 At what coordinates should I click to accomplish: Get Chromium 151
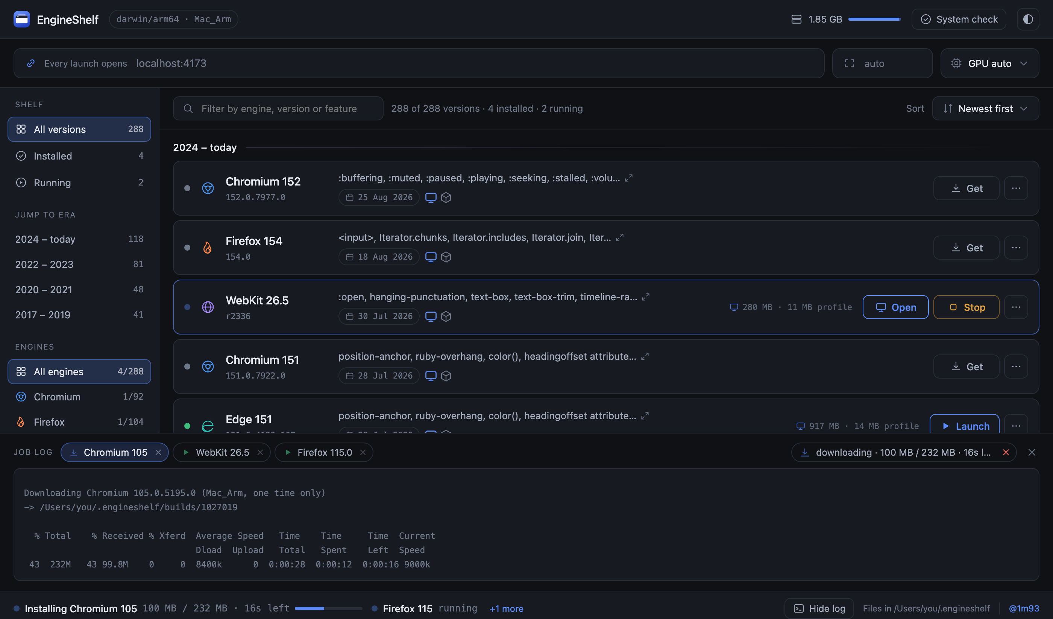pos(966,367)
